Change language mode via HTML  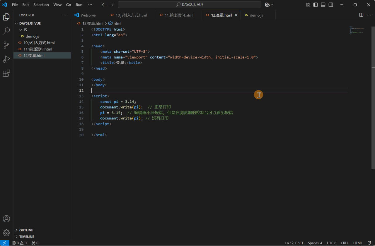click(358, 243)
